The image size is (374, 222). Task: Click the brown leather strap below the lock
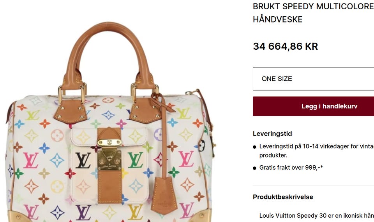109,186
